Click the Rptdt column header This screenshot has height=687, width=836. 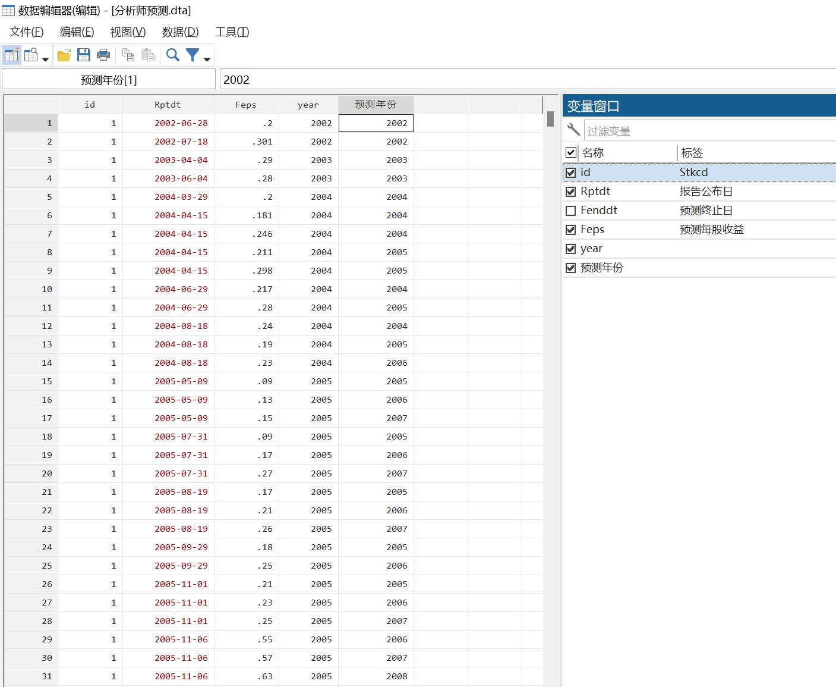[x=167, y=105]
